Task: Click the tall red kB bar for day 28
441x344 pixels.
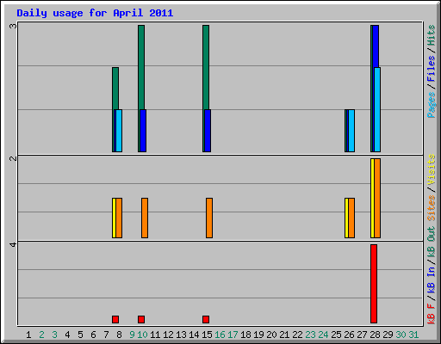Action: pos(374,284)
